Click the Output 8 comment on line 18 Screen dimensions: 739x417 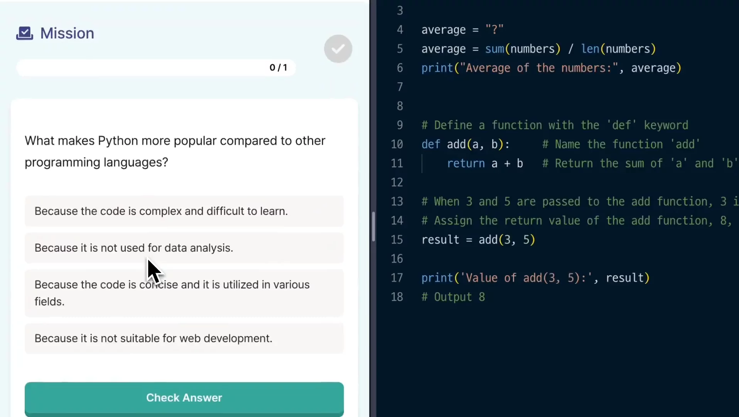point(454,297)
